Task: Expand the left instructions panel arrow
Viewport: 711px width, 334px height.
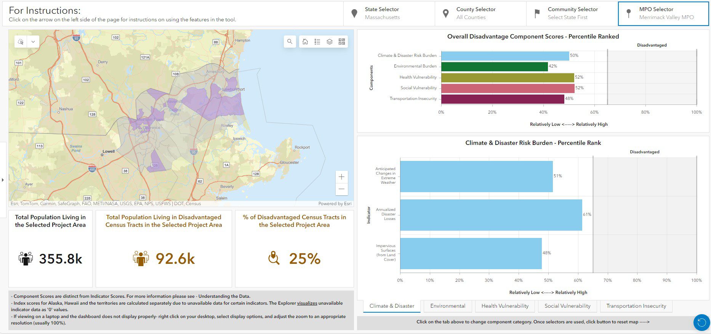Action: (x=3, y=180)
